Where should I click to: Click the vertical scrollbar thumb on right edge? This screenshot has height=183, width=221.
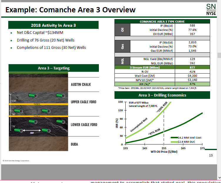click(219, 55)
